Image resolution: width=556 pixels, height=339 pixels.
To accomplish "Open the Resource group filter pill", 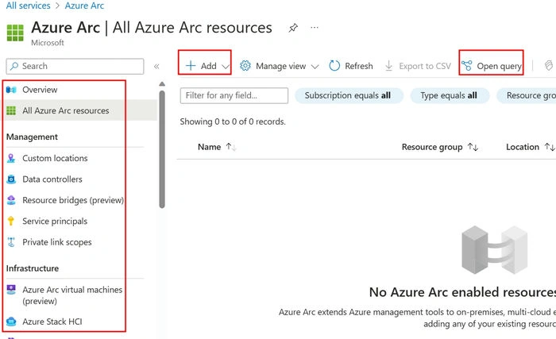I will [x=526, y=95].
